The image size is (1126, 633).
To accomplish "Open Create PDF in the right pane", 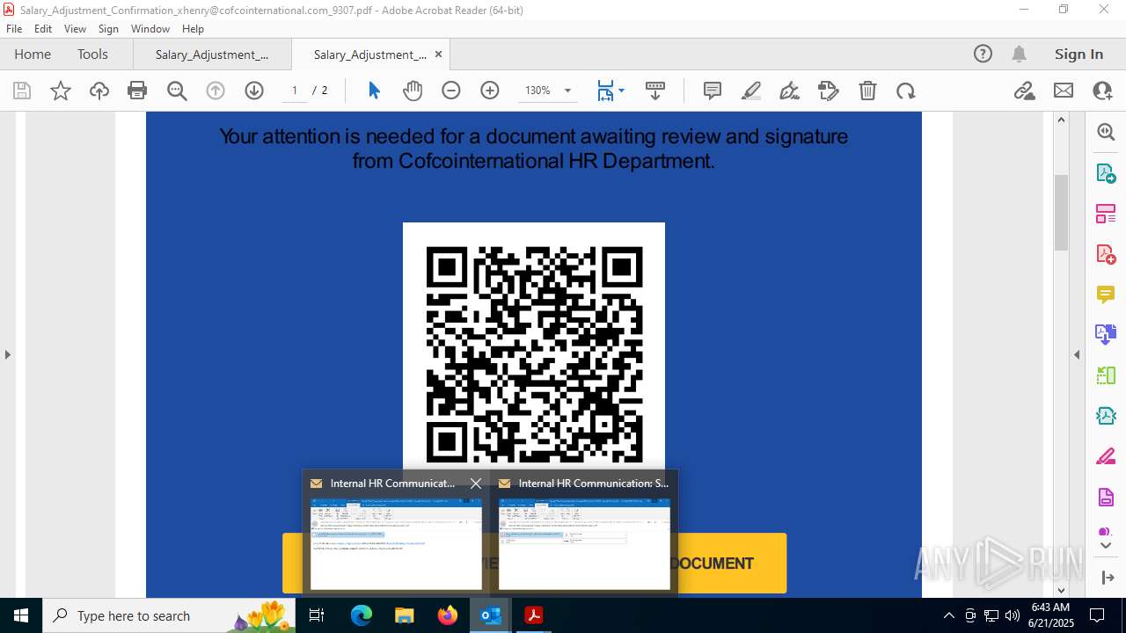I will click(x=1106, y=254).
